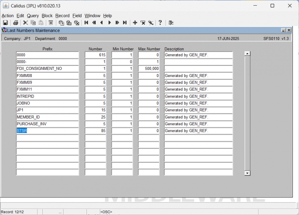This screenshot has height=215, width=299.
Task: Click the JP1 prefix field
Action: click(x=47, y=110)
